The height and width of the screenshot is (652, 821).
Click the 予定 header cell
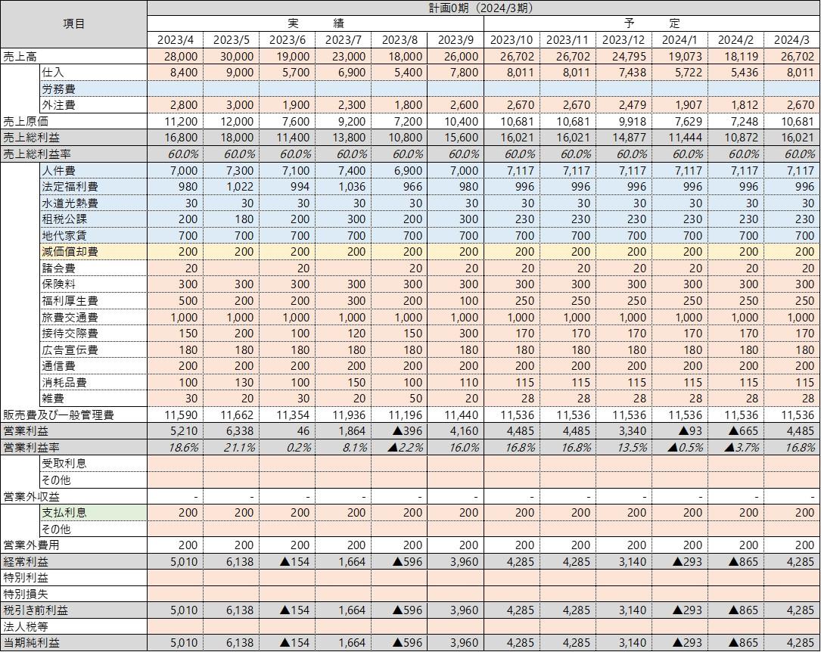[652, 23]
